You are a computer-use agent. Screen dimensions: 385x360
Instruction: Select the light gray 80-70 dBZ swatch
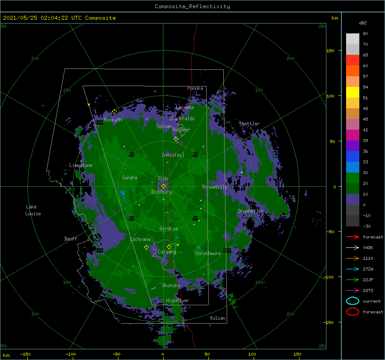point(352,39)
